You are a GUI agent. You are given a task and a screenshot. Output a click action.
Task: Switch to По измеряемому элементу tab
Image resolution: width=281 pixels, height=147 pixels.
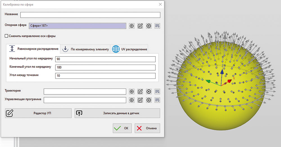(85, 49)
